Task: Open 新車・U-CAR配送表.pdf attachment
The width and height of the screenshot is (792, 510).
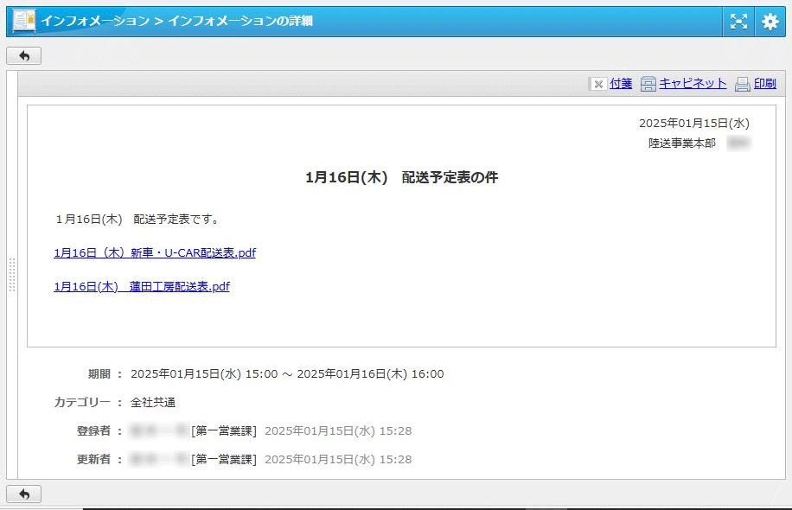Action: pos(155,253)
